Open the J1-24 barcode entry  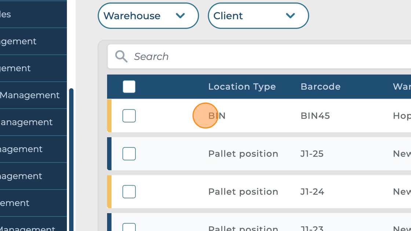pos(312,192)
